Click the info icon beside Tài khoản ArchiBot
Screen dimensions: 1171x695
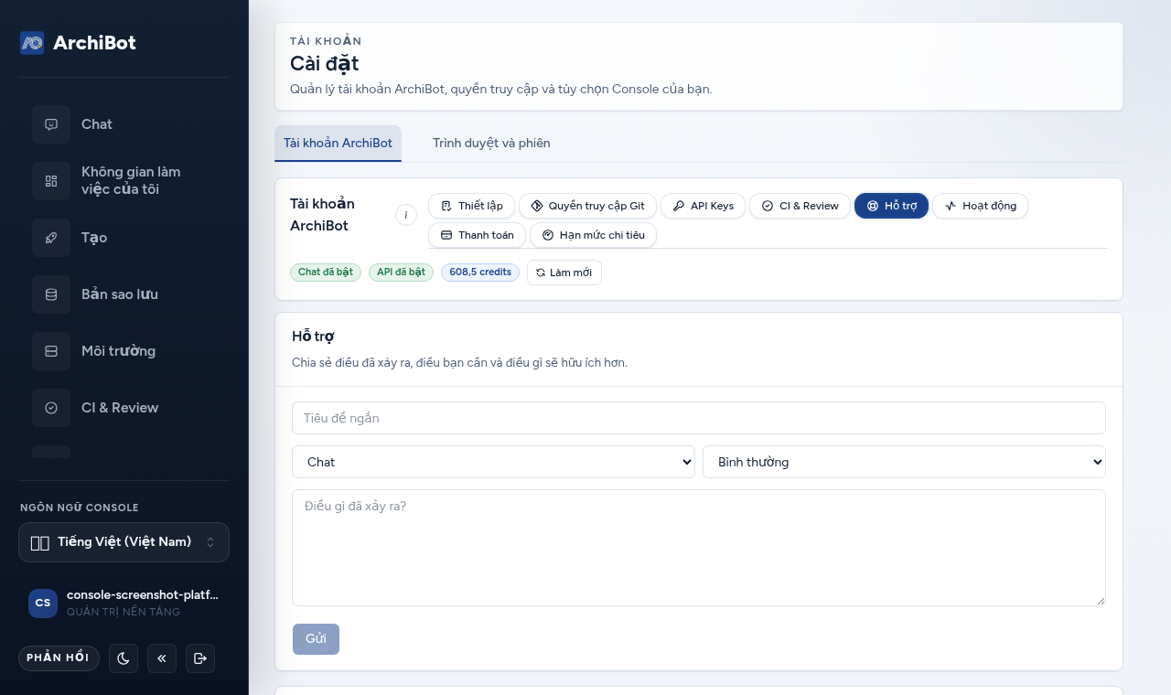[x=406, y=215]
